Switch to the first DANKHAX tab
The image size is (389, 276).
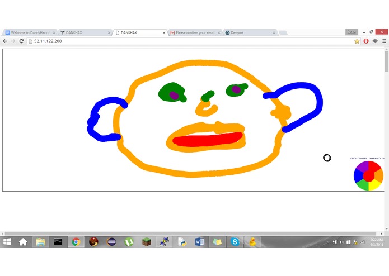point(85,32)
